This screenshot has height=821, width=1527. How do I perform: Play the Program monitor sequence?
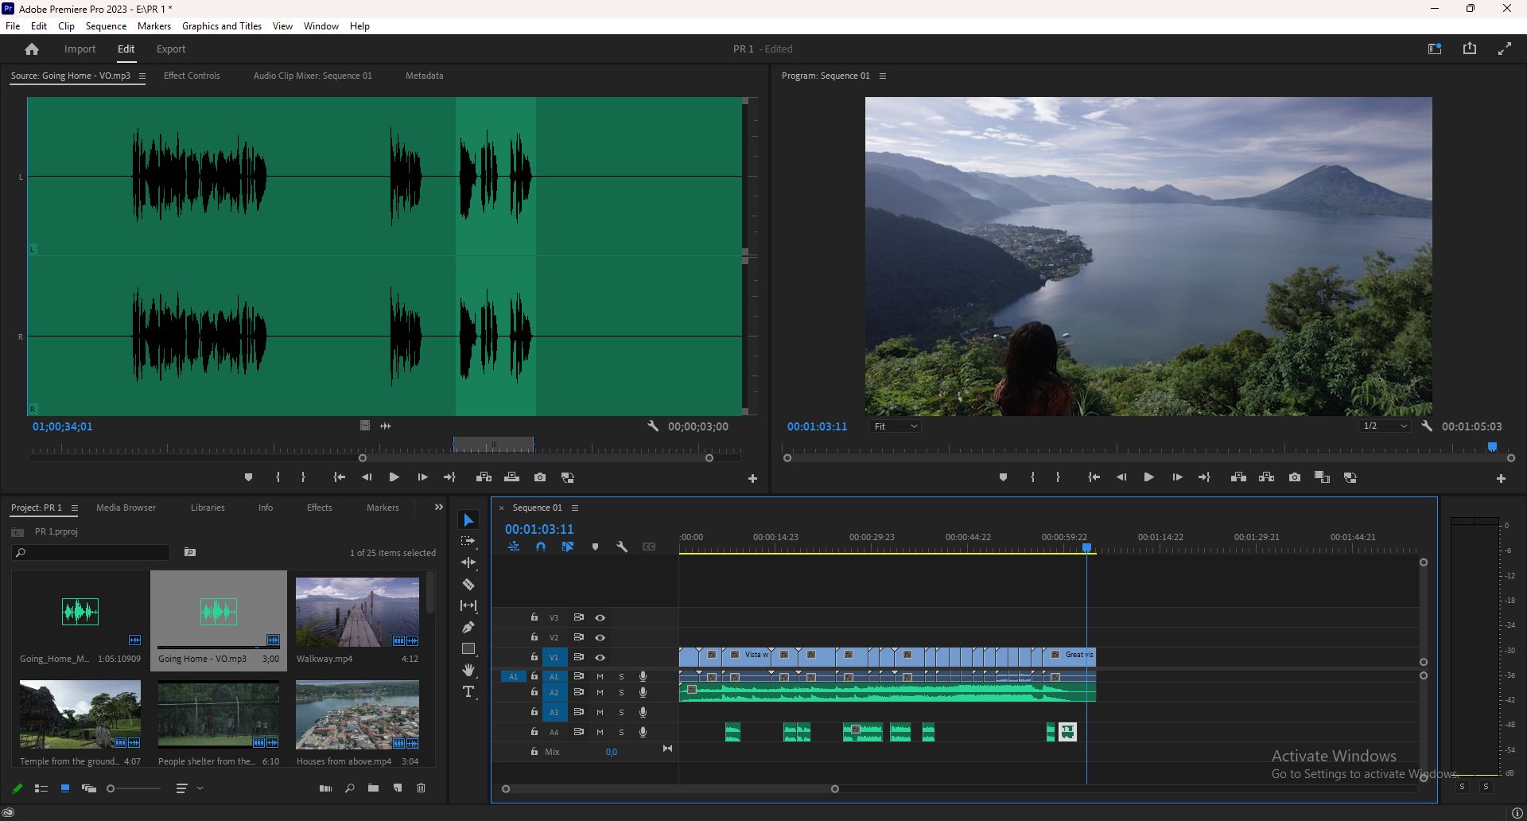tap(1148, 477)
